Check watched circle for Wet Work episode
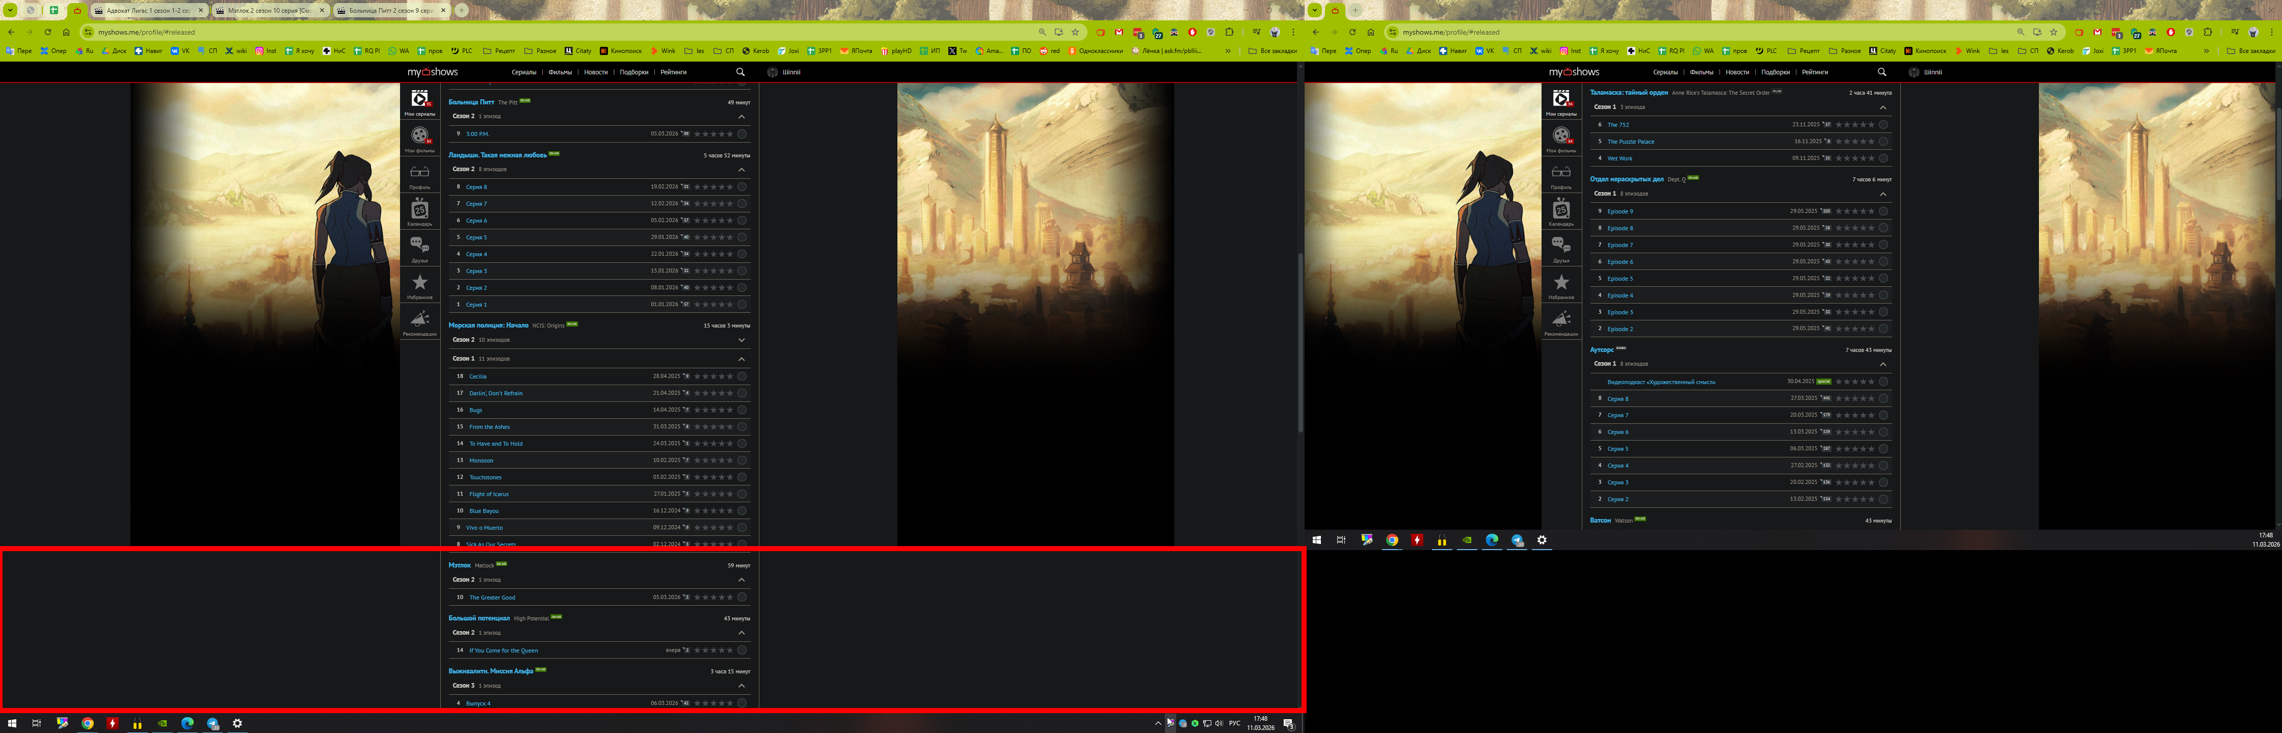The image size is (2282, 733). click(x=1882, y=158)
